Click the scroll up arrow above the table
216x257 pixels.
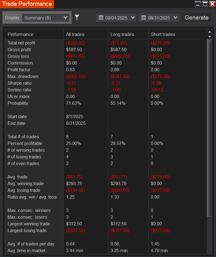click(x=209, y=32)
